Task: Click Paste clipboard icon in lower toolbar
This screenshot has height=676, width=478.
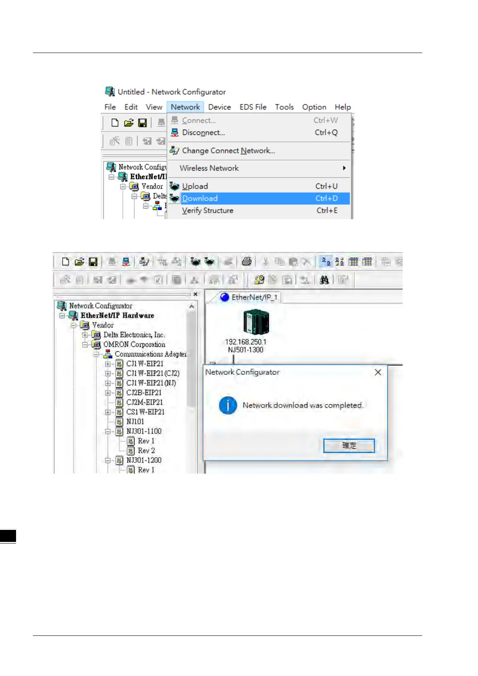Action: [x=293, y=262]
